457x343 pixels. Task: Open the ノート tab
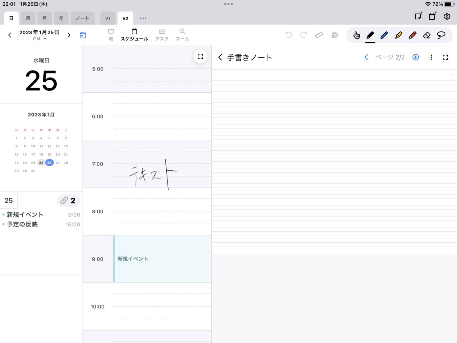[82, 18]
